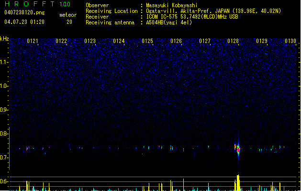
Task: Click the 0124 time marker
Action: click(x=119, y=41)
